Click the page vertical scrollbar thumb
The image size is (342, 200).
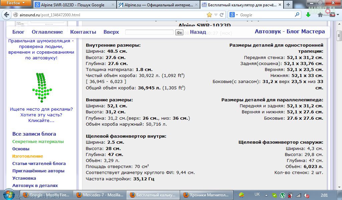point(339,36)
